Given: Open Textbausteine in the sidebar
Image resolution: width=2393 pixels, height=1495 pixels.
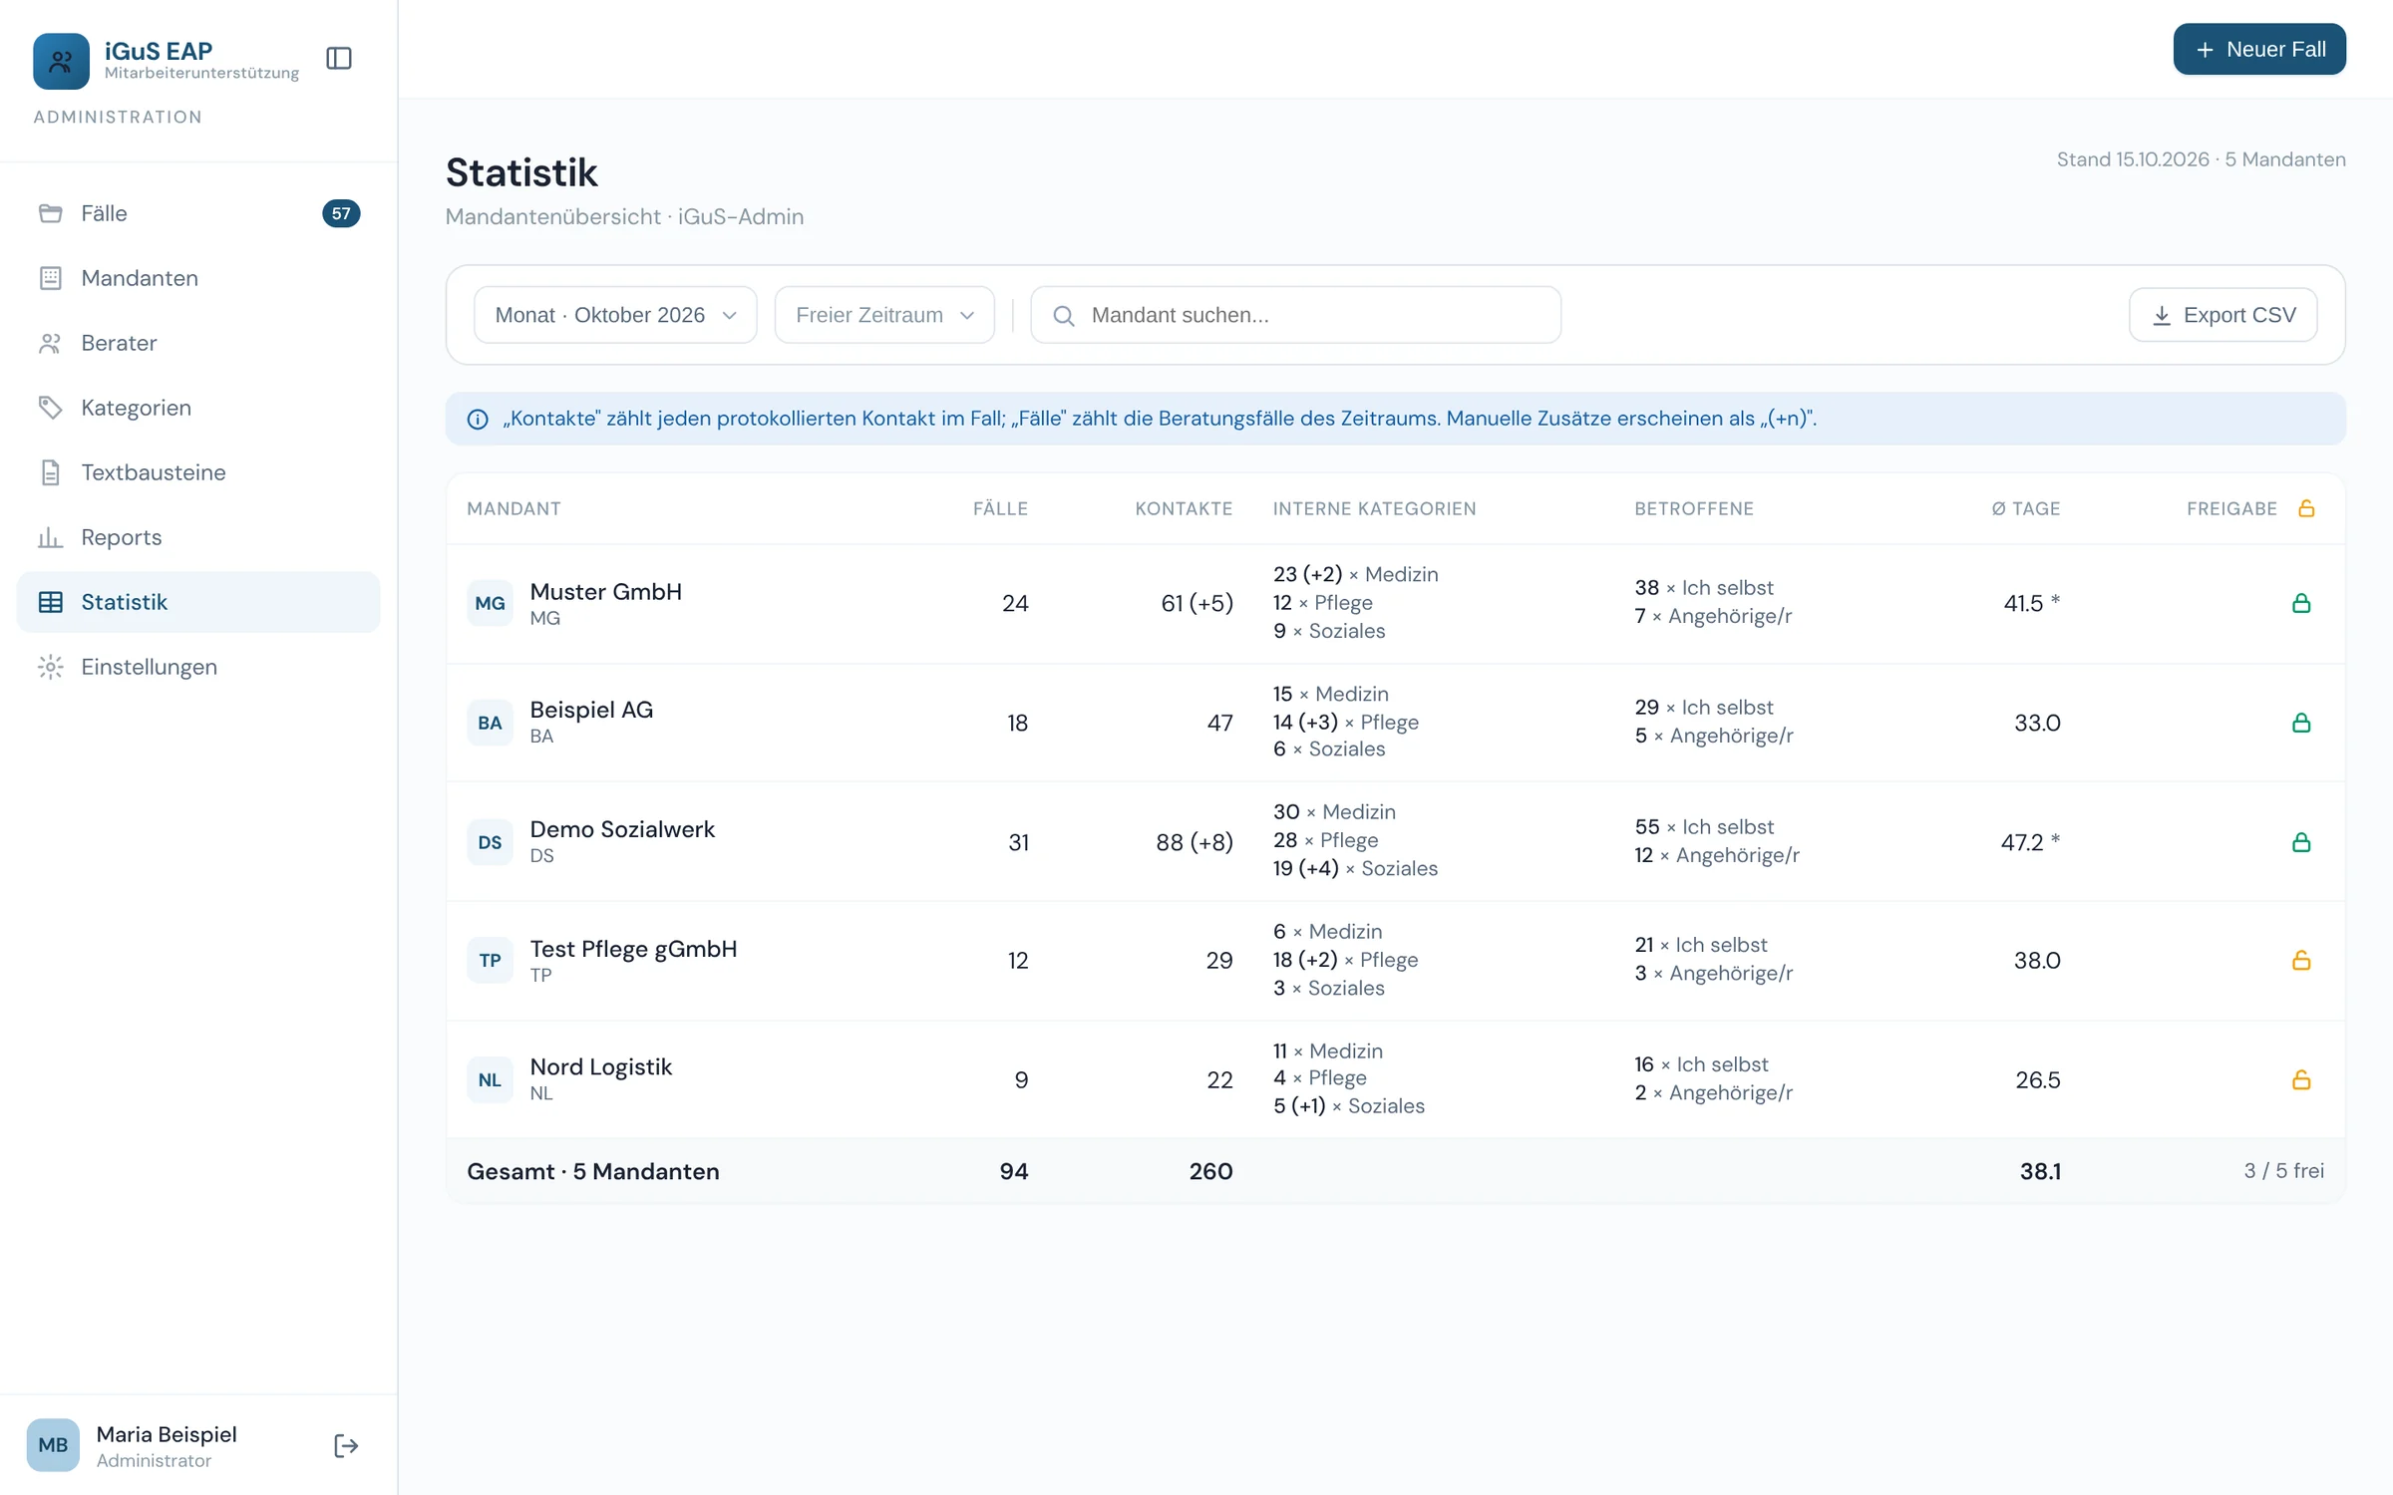Looking at the screenshot, I should pos(198,472).
